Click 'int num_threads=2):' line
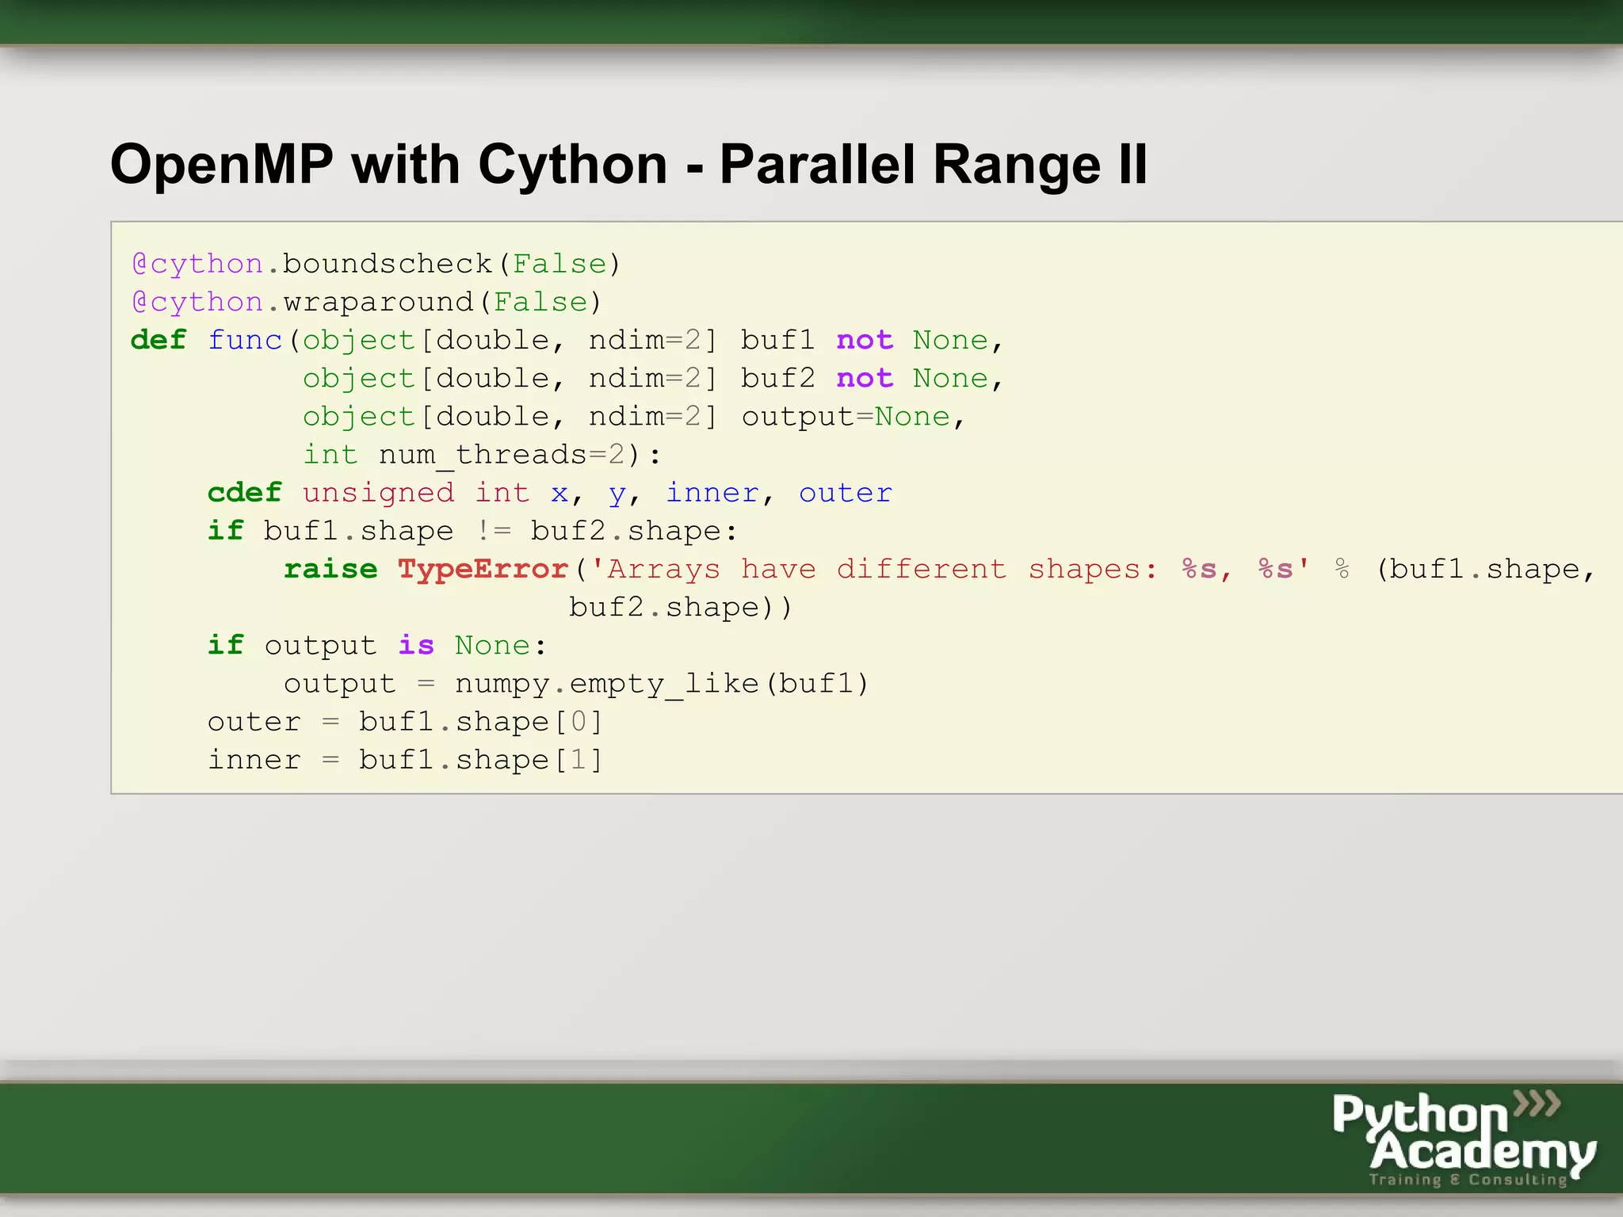This screenshot has height=1217, width=1623. click(x=482, y=455)
